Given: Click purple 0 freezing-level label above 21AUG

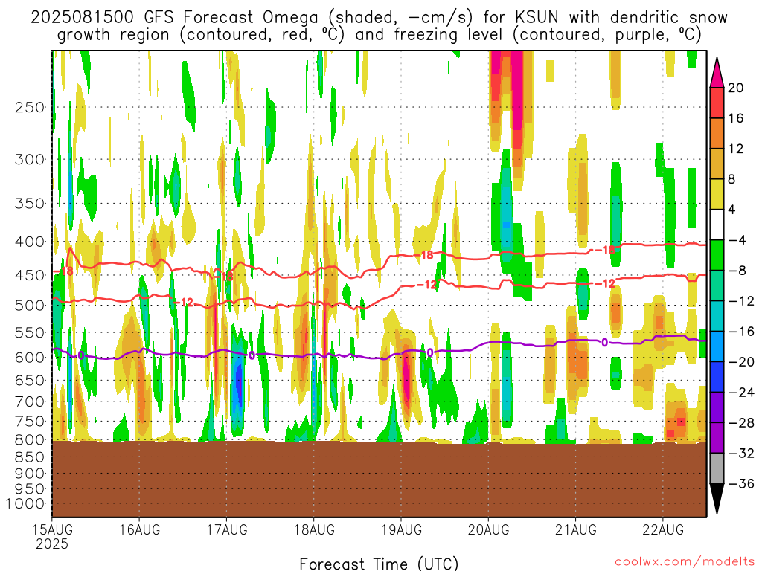Looking at the screenshot, I should (604, 343).
